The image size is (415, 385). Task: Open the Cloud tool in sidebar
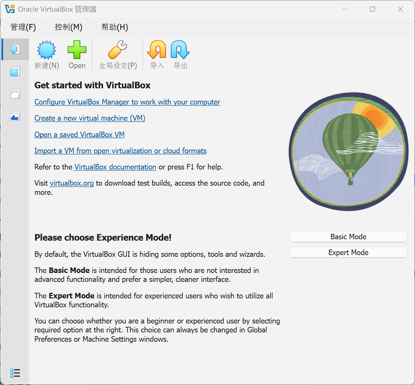15,94
